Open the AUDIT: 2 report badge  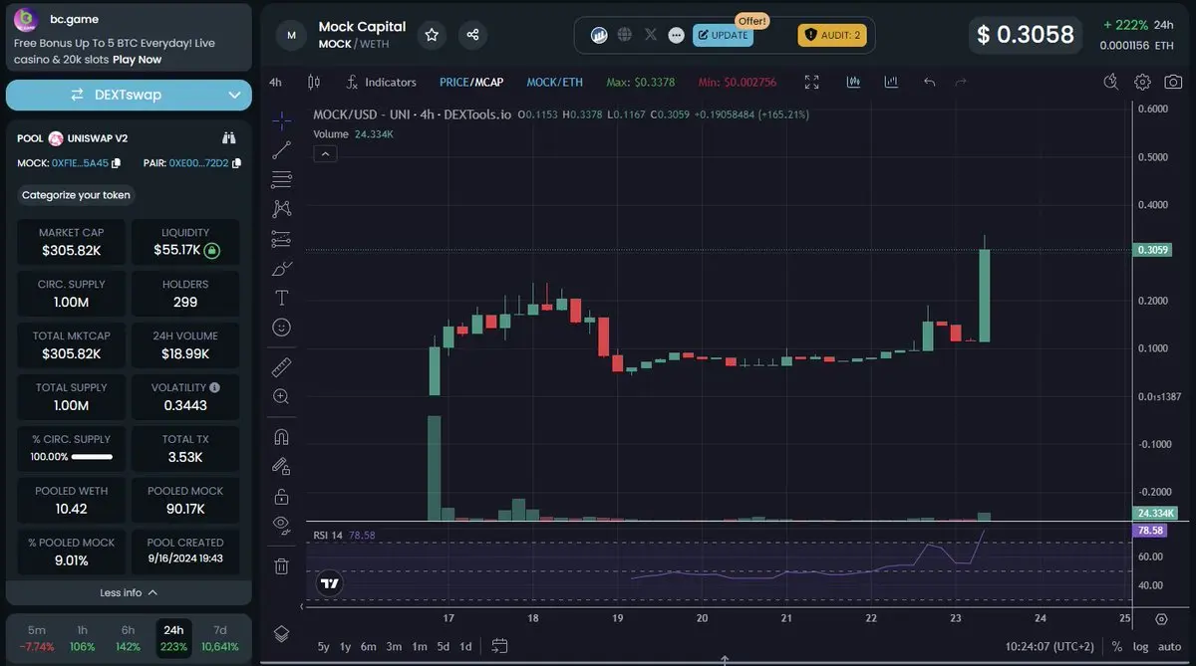(833, 35)
